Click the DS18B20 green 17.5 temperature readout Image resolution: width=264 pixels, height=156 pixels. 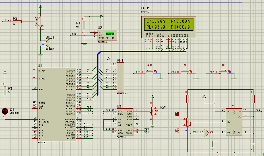[110, 34]
